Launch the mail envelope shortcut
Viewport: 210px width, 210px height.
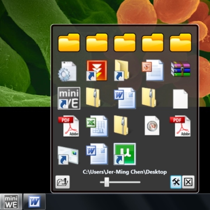coord(68,155)
